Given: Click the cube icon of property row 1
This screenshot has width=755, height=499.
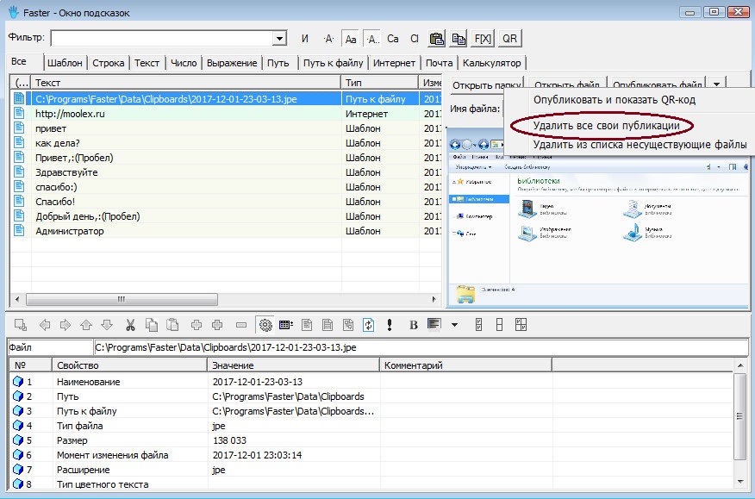Looking at the screenshot, I should 18,382.
